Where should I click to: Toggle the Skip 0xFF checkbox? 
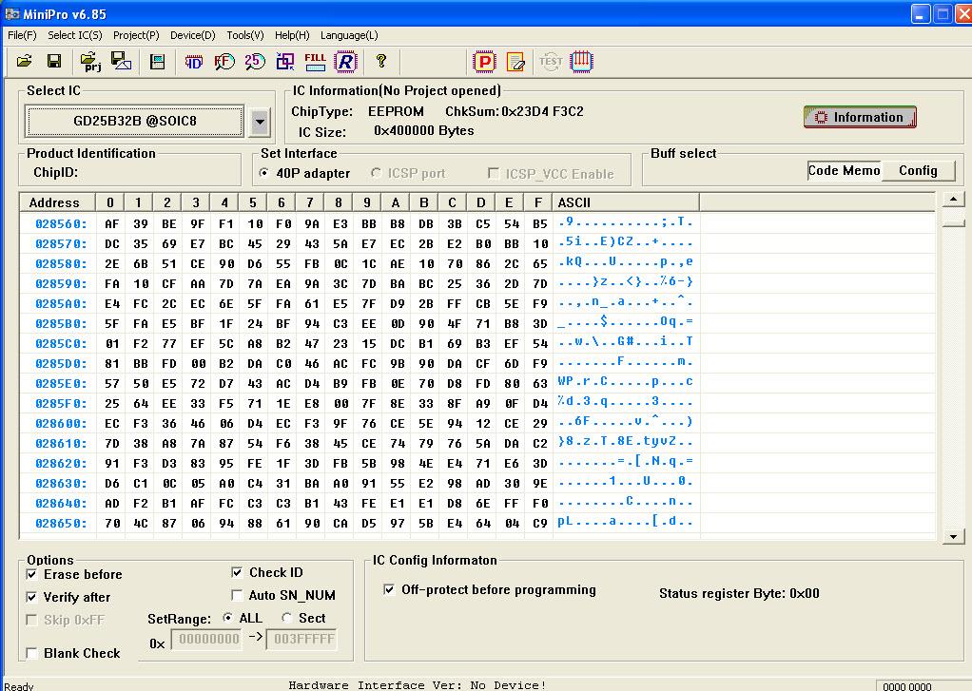(31, 620)
